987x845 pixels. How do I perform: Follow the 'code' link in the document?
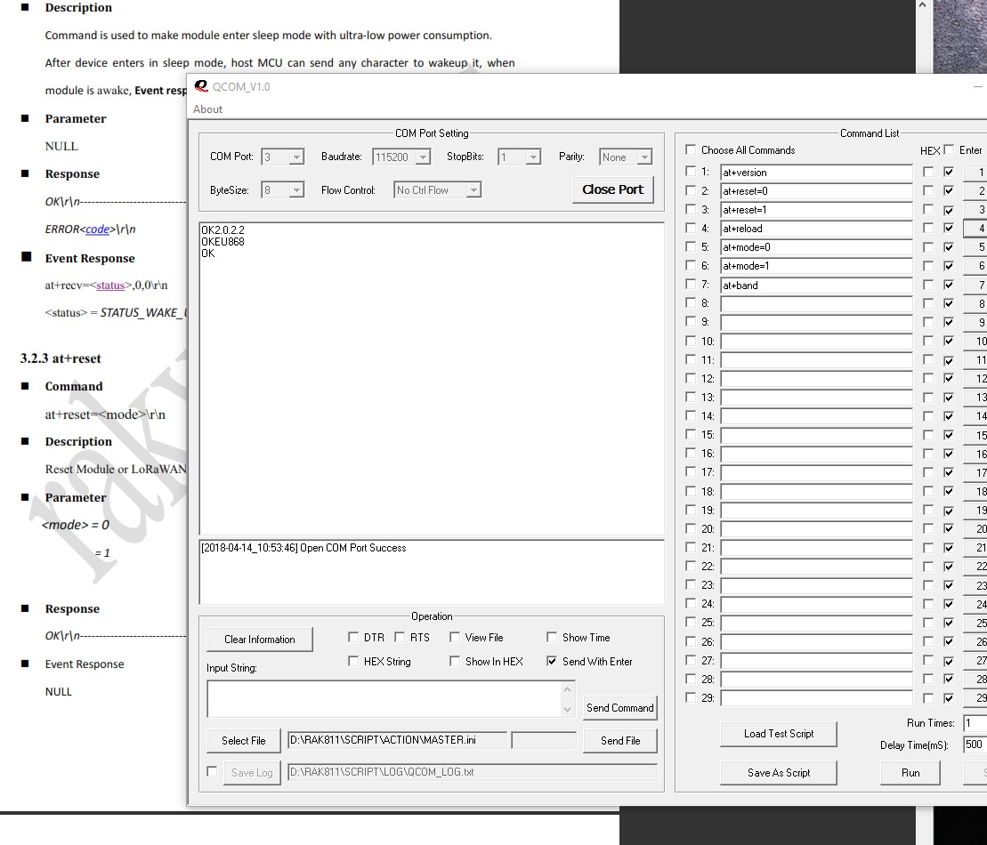coord(97,229)
